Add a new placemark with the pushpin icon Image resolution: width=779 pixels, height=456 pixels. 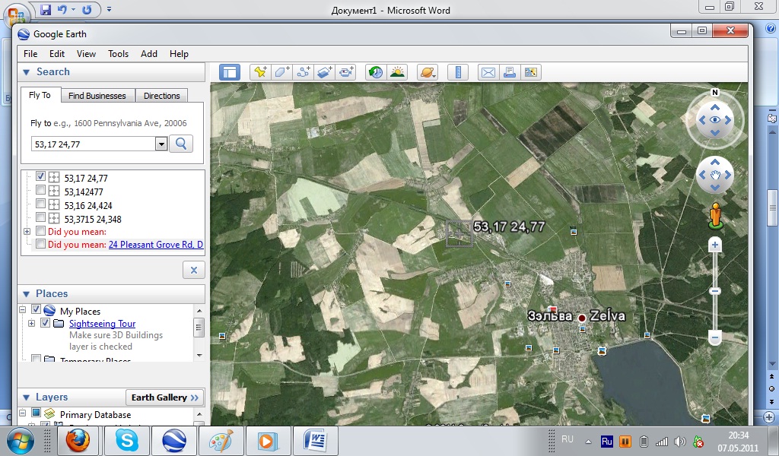coord(261,72)
